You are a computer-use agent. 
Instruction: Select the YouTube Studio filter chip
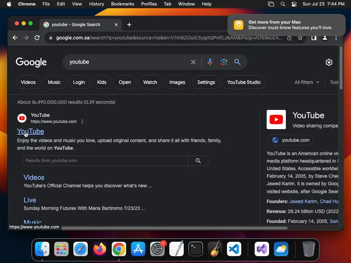(x=244, y=82)
